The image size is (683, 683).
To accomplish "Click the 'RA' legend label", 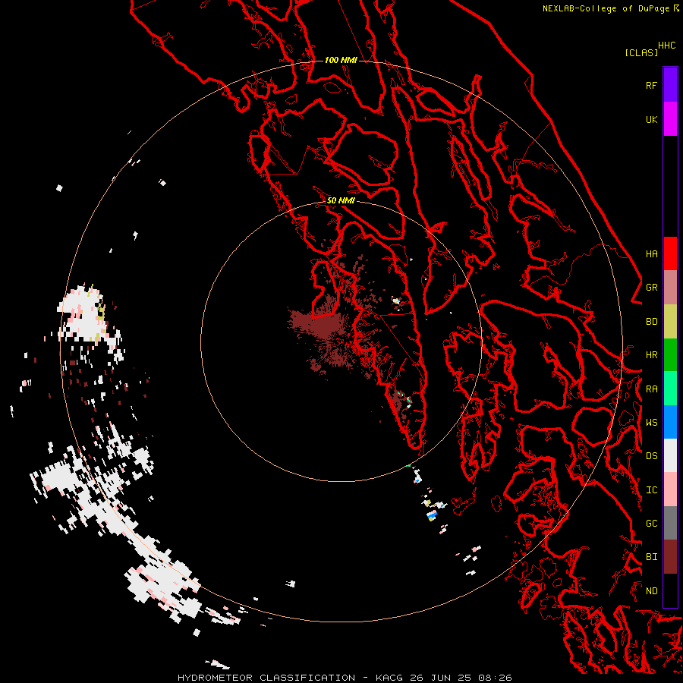I will coord(651,389).
